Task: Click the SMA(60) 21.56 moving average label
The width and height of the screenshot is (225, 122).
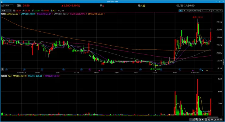Action: tap(61, 14)
